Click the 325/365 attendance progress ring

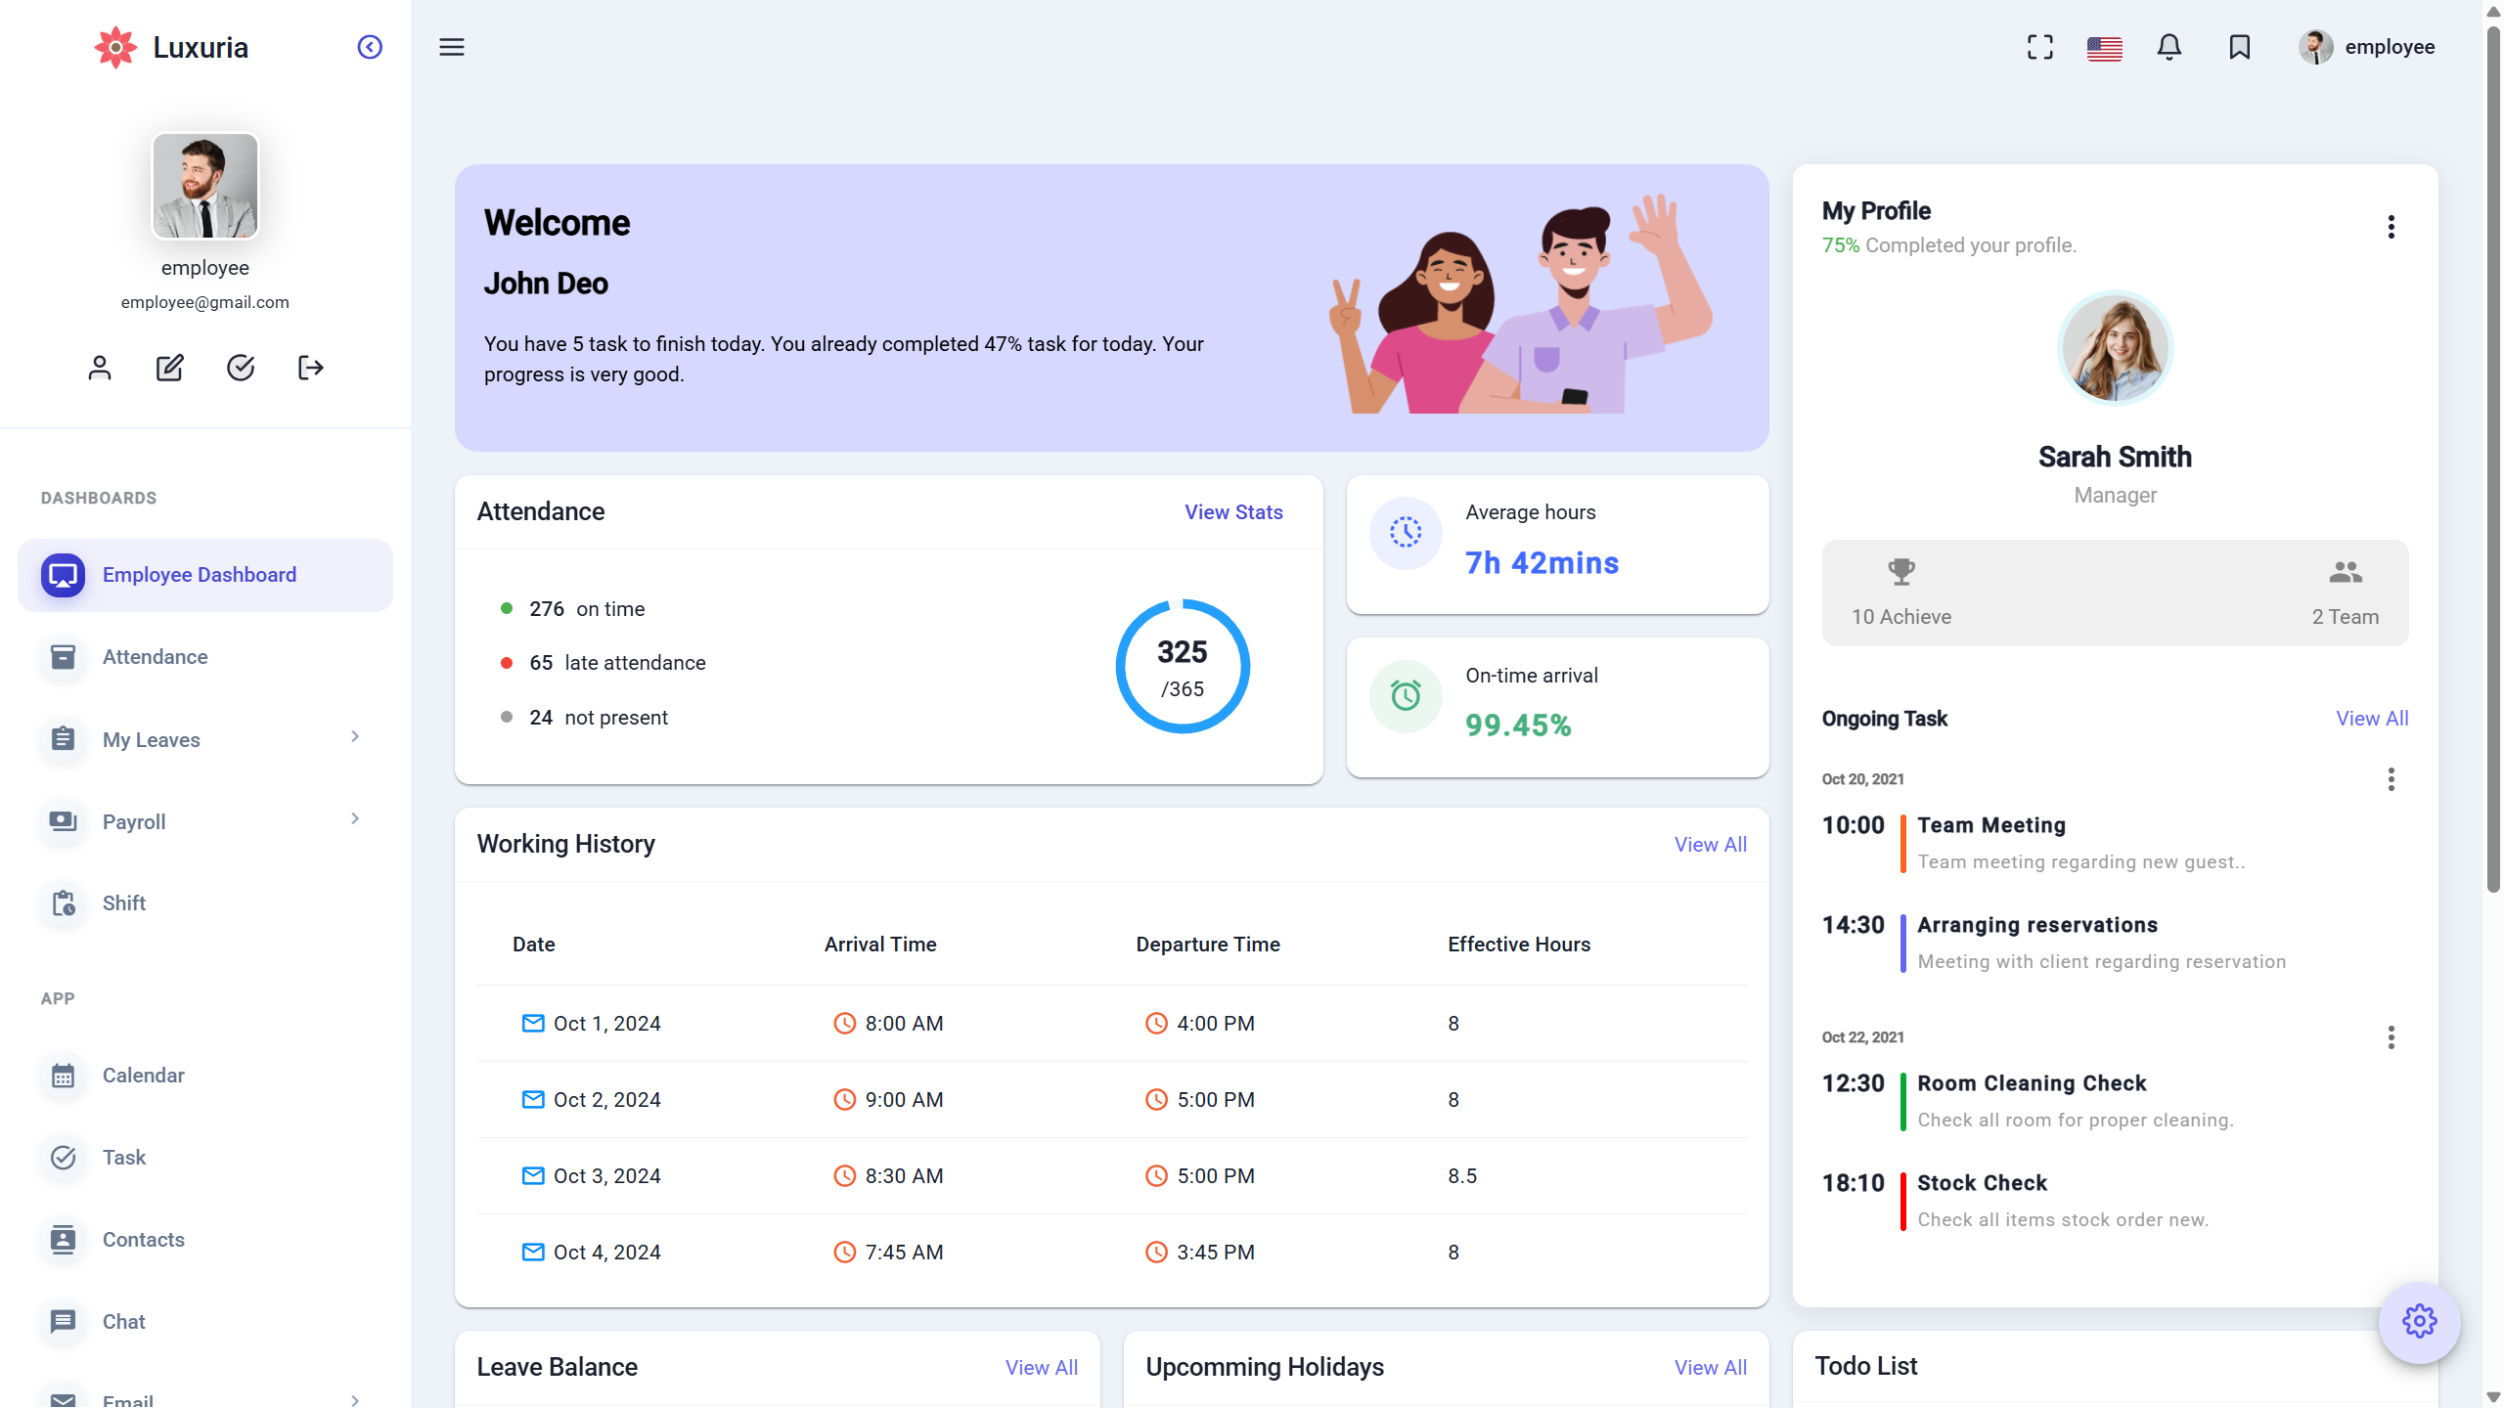point(1183,666)
